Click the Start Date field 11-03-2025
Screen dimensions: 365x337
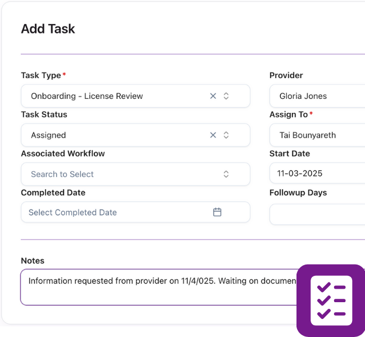pos(317,174)
